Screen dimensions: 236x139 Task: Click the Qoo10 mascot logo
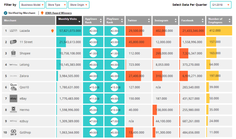13,87
